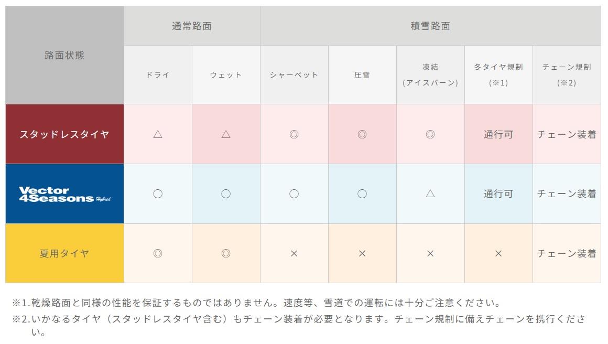This screenshot has height=344, width=608.
Task: Click the circle for Vector 4Seasons ウェット
Action: 226,194
